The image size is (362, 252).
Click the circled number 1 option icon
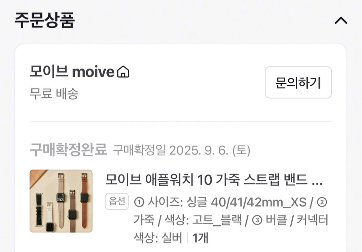139,202
